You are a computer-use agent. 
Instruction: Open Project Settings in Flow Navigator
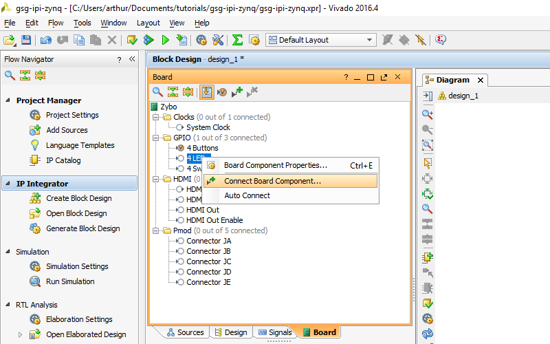tap(72, 115)
